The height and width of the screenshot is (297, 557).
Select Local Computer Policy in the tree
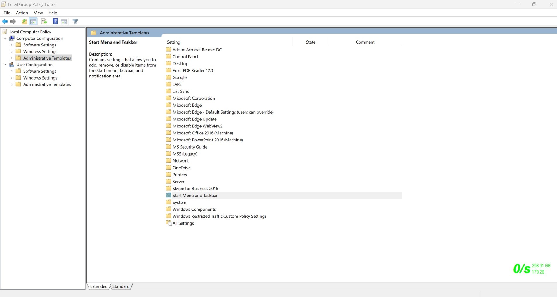30,32
